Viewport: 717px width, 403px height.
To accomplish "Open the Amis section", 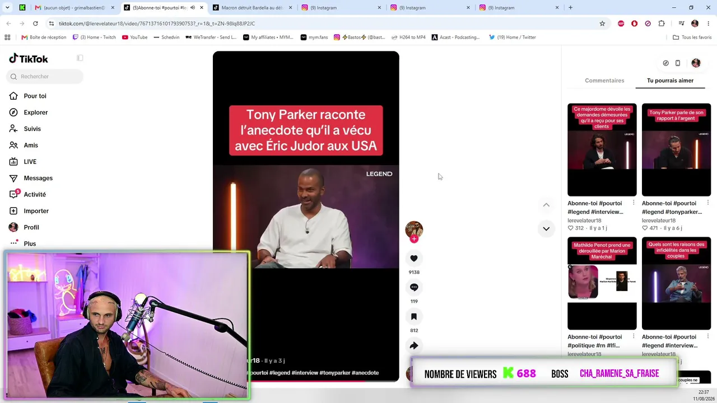I will coord(31,145).
